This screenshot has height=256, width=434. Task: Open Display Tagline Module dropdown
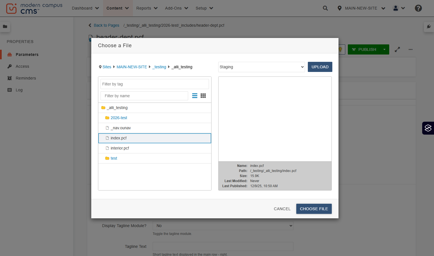[223, 226]
